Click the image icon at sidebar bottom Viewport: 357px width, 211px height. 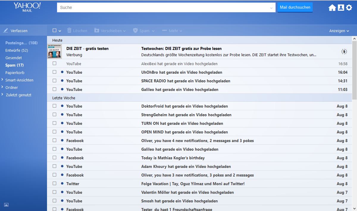[x=6, y=205]
